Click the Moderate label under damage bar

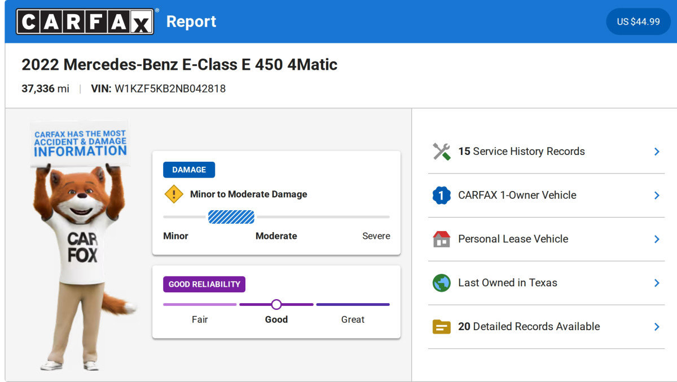(276, 236)
